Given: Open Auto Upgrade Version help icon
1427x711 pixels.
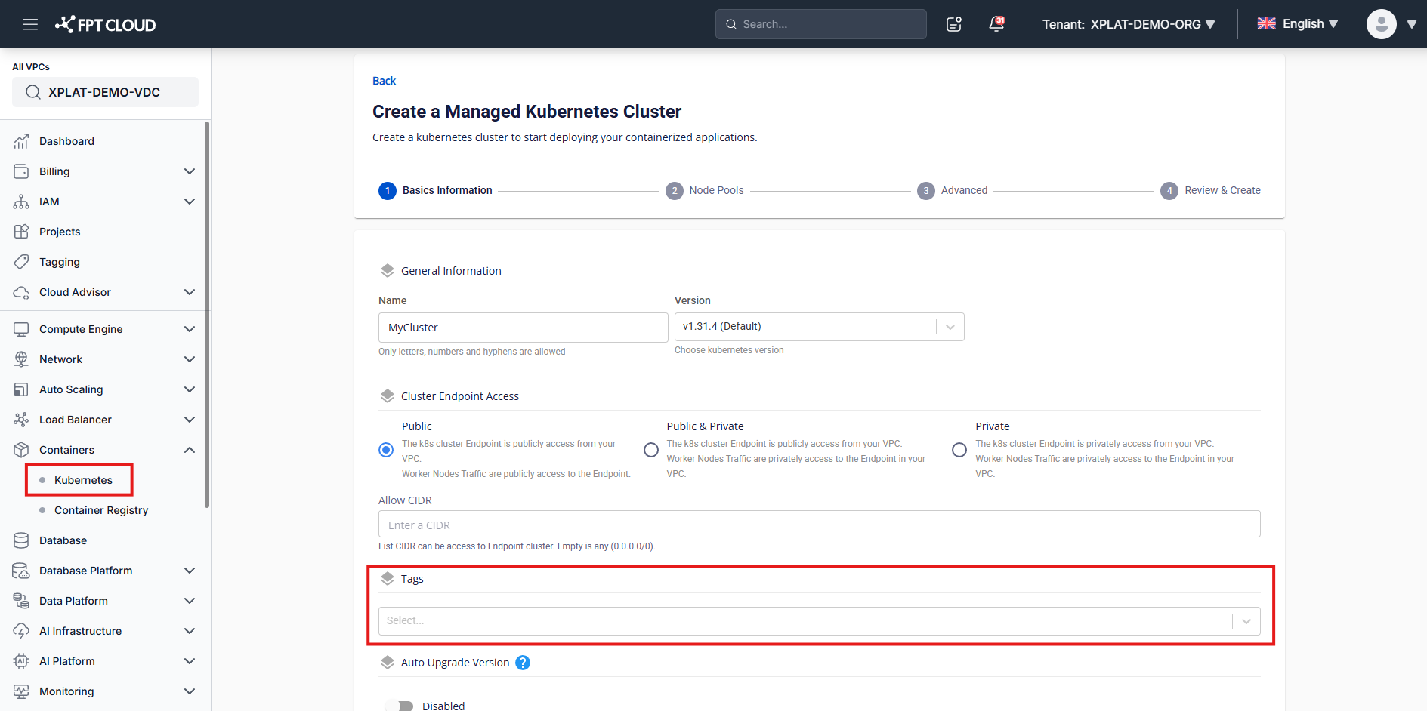Looking at the screenshot, I should tap(523, 663).
